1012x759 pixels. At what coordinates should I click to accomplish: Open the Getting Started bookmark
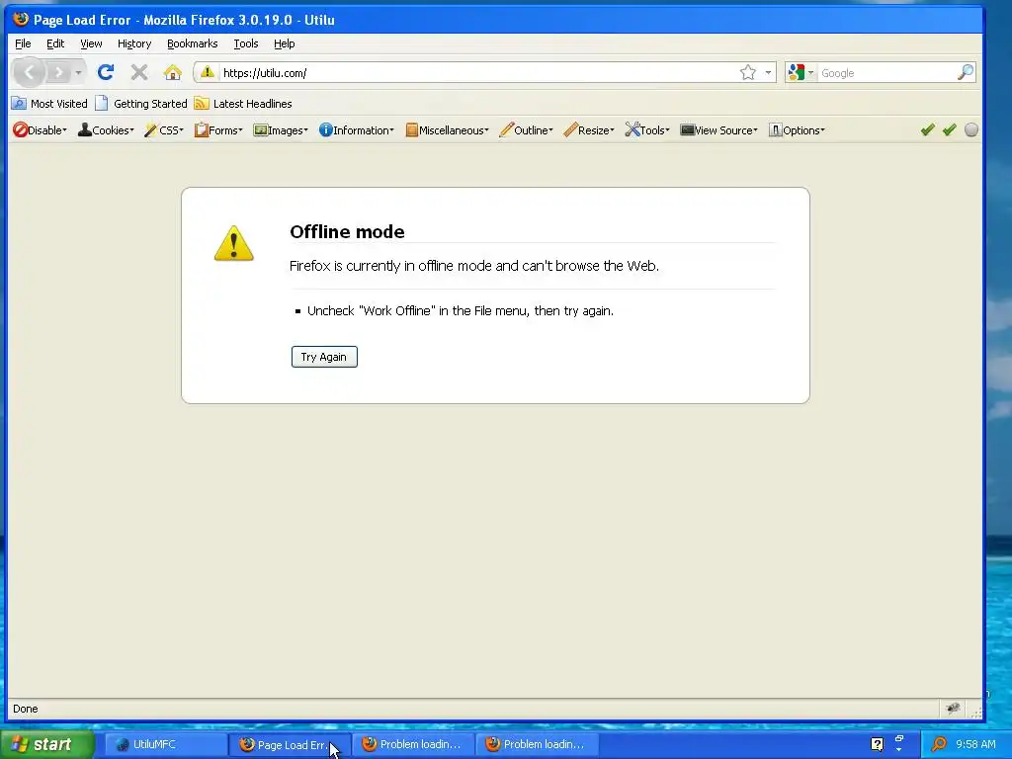[x=141, y=103]
